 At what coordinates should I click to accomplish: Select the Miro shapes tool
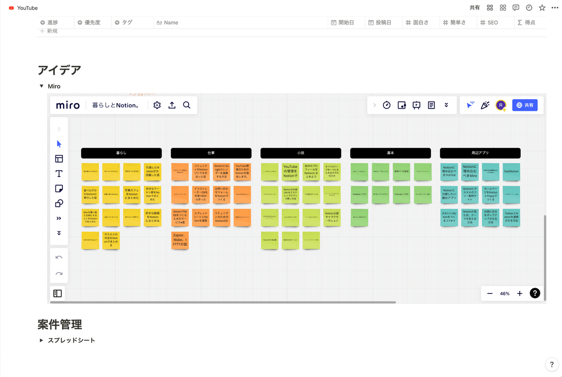click(59, 203)
